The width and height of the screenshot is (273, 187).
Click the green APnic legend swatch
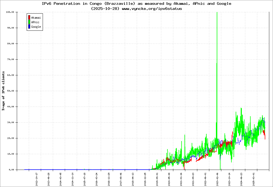click(x=29, y=22)
